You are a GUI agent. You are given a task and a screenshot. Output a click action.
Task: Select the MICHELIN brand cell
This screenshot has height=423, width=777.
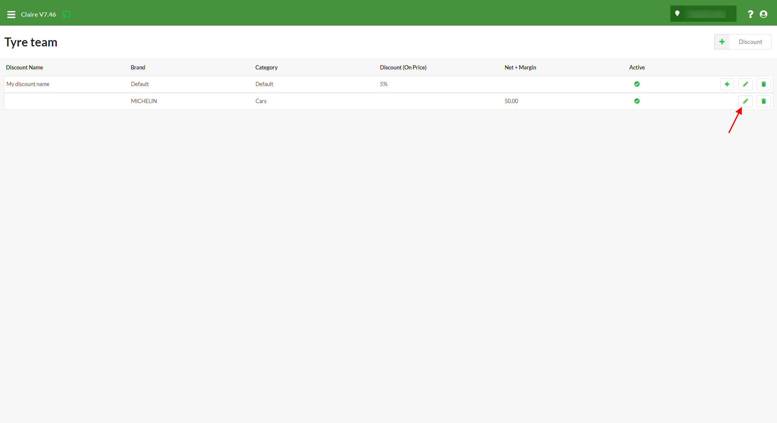coord(144,101)
